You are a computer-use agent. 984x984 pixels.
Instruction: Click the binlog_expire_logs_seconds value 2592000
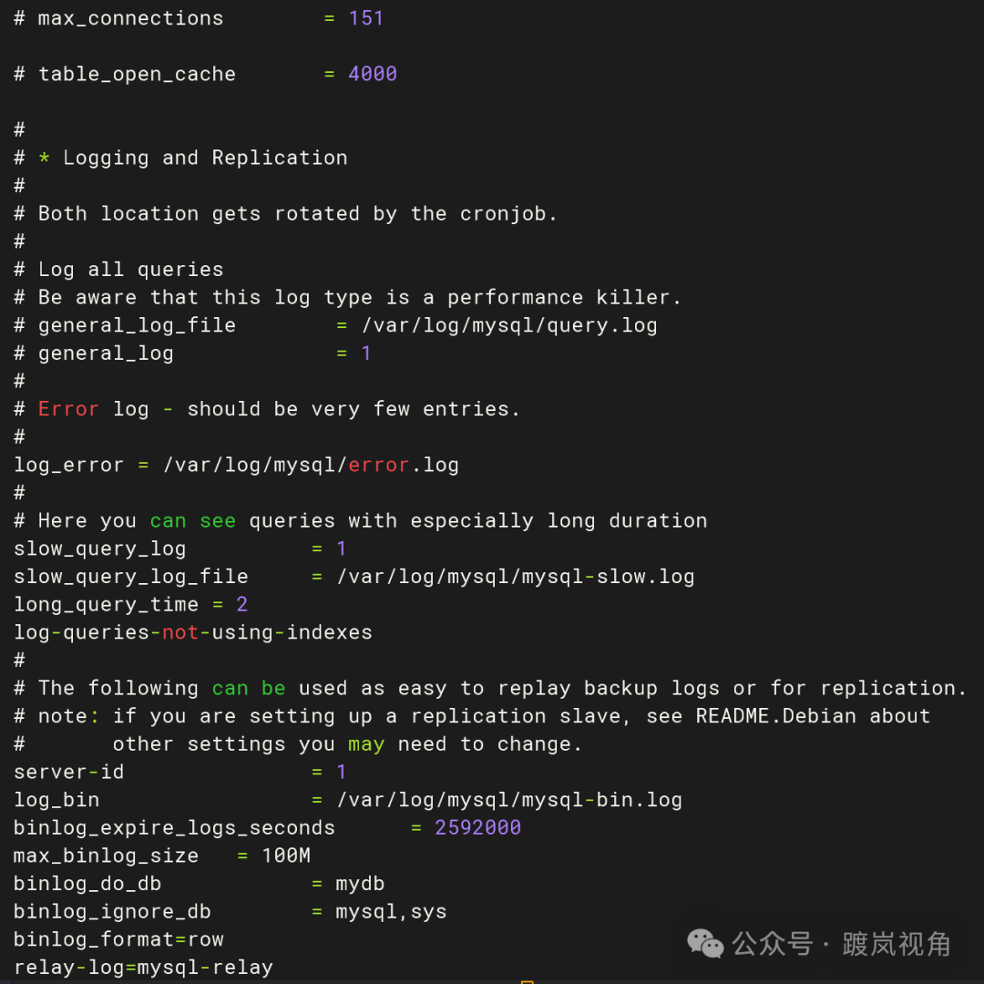pyautogui.click(x=477, y=827)
